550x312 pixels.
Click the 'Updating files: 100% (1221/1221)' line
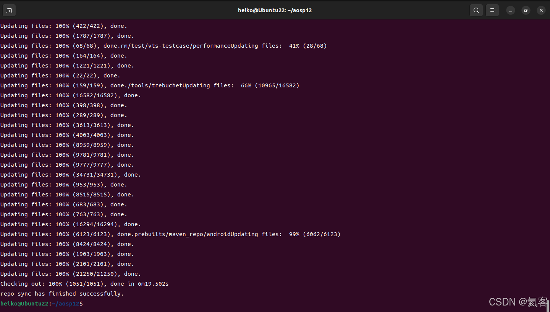(67, 66)
